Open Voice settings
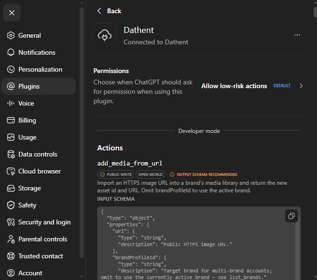 [38, 103]
